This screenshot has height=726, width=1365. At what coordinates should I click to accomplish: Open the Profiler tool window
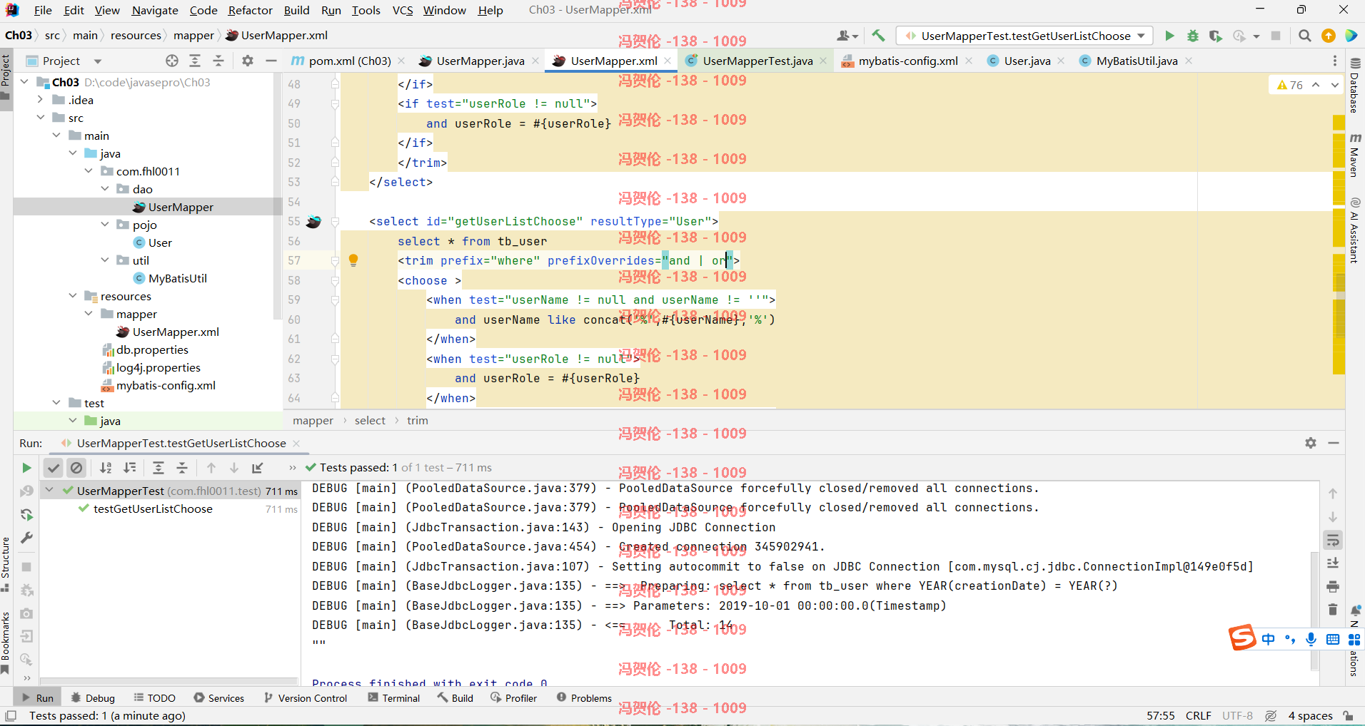pos(514,698)
